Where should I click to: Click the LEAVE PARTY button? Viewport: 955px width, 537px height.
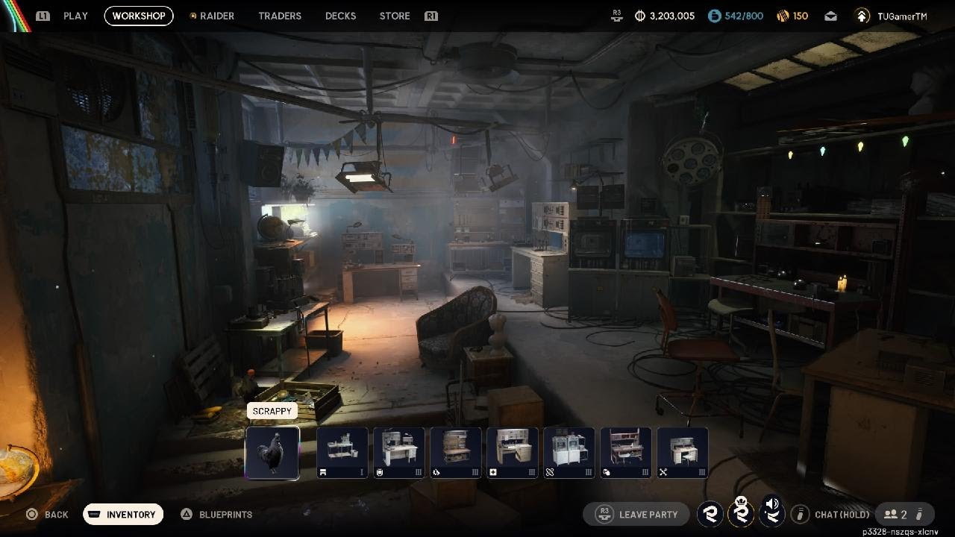point(636,514)
